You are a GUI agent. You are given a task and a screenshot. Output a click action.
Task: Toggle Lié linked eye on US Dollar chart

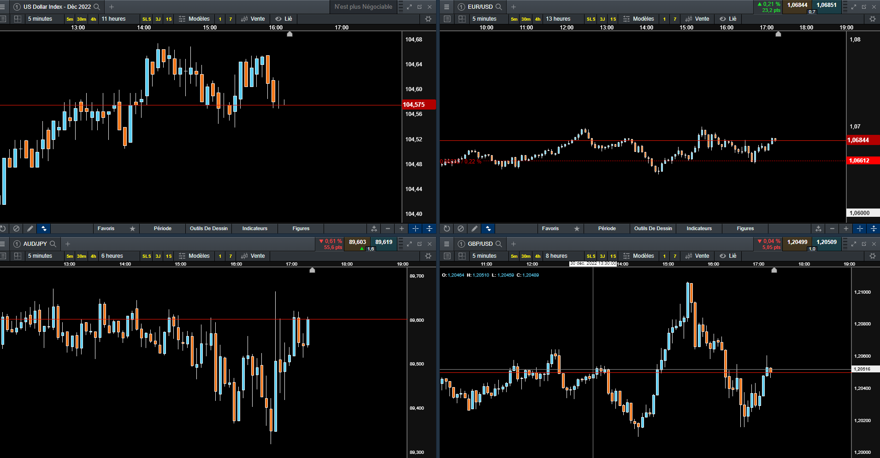point(283,19)
